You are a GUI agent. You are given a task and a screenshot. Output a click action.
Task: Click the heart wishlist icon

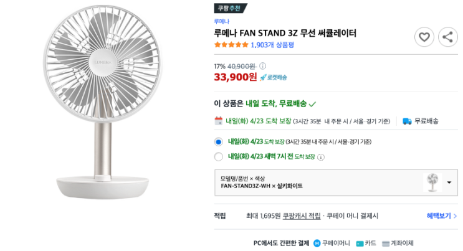click(424, 37)
